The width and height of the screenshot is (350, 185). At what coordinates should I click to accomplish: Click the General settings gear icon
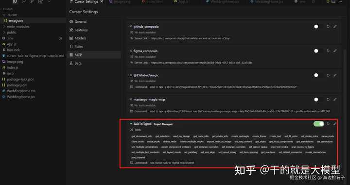[71, 22]
